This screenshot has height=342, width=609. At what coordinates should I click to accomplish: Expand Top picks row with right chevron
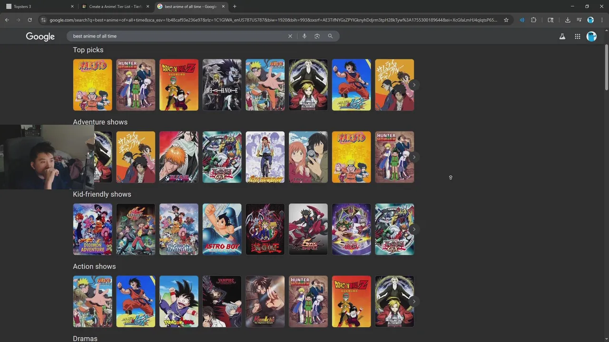[x=414, y=85]
